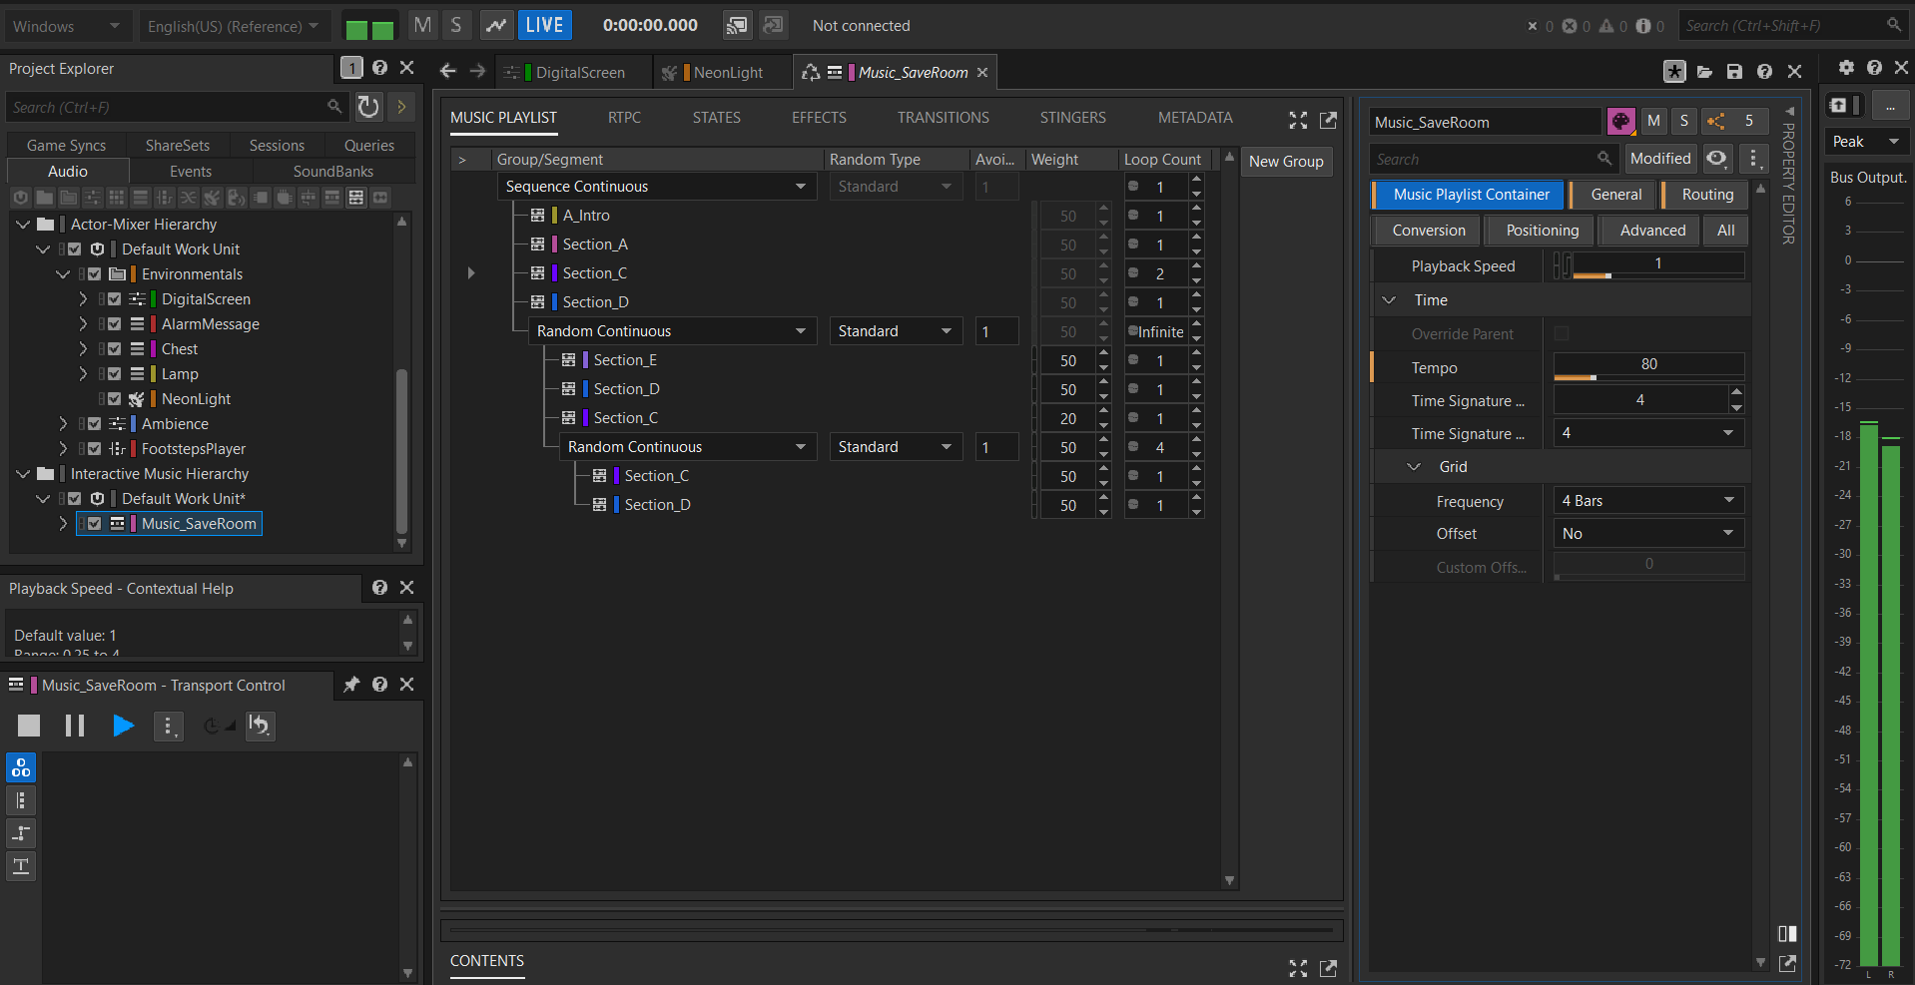Expand the FootstepsPlayer tree item
The width and height of the screenshot is (1915, 985).
(x=63, y=449)
